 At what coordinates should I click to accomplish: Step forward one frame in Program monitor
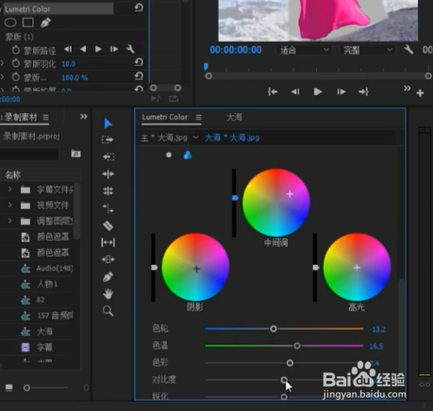341,91
